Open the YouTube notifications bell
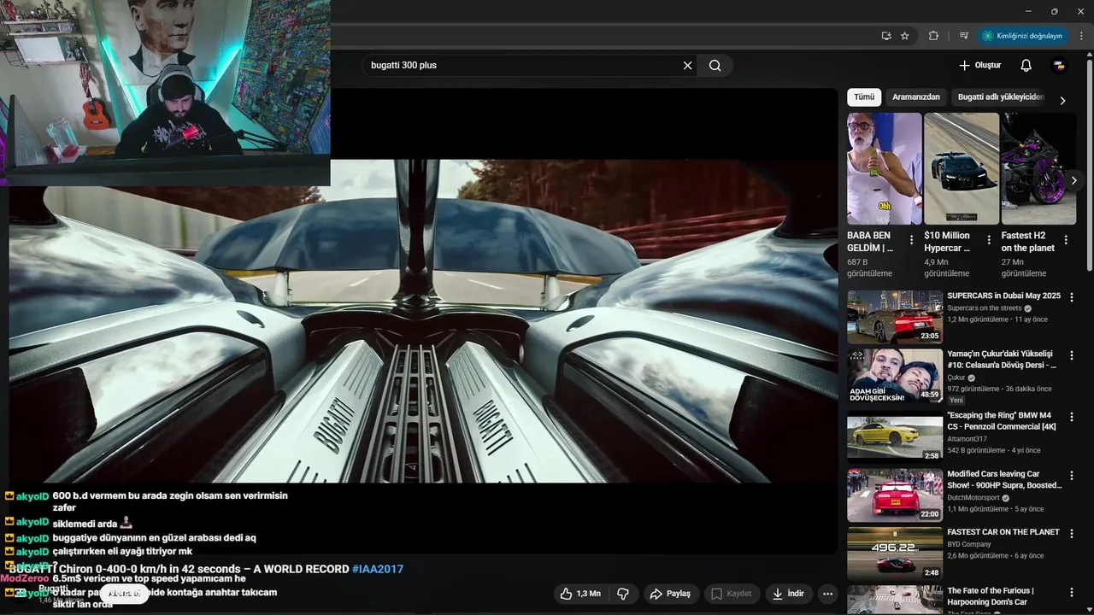Viewport: 1094px width, 615px height. point(1026,66)
